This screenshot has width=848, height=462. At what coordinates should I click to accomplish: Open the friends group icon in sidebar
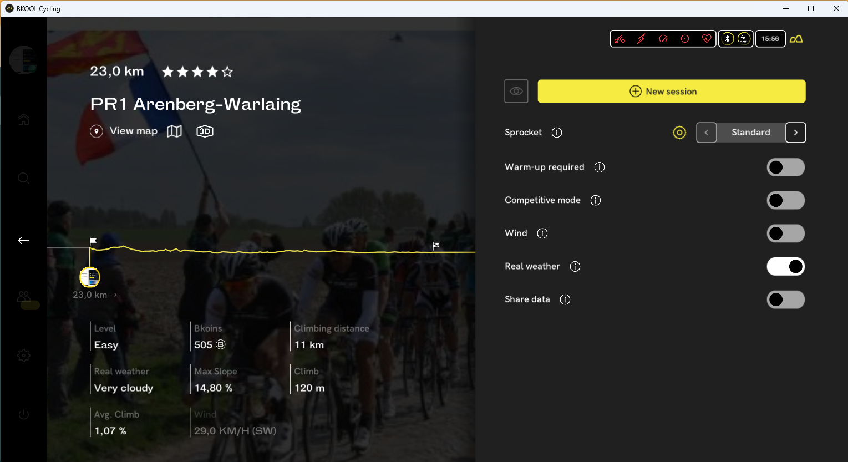23,297
